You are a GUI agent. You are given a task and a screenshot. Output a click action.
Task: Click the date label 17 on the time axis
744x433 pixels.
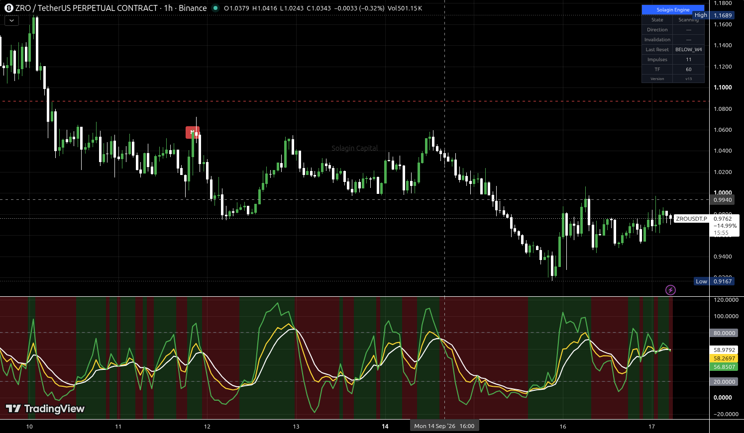tap(652, 427)
